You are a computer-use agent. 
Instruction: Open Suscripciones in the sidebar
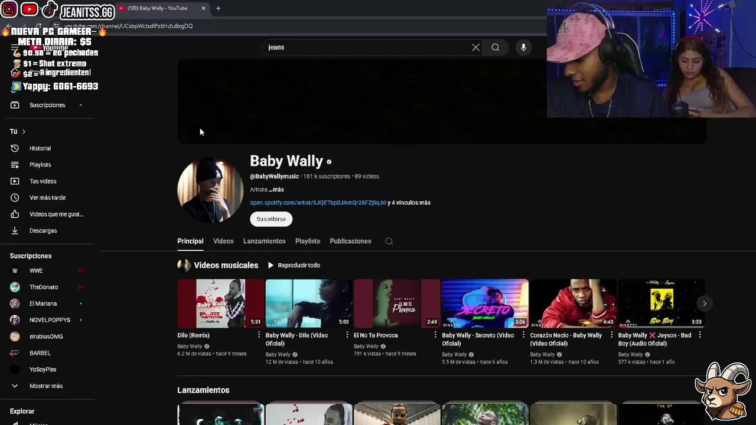(47, 105)
